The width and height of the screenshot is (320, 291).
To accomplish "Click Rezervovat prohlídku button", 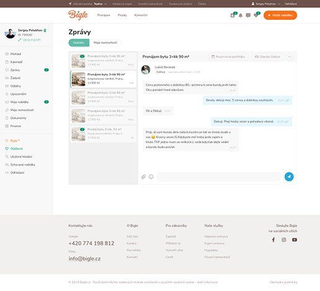I will 228,56.
